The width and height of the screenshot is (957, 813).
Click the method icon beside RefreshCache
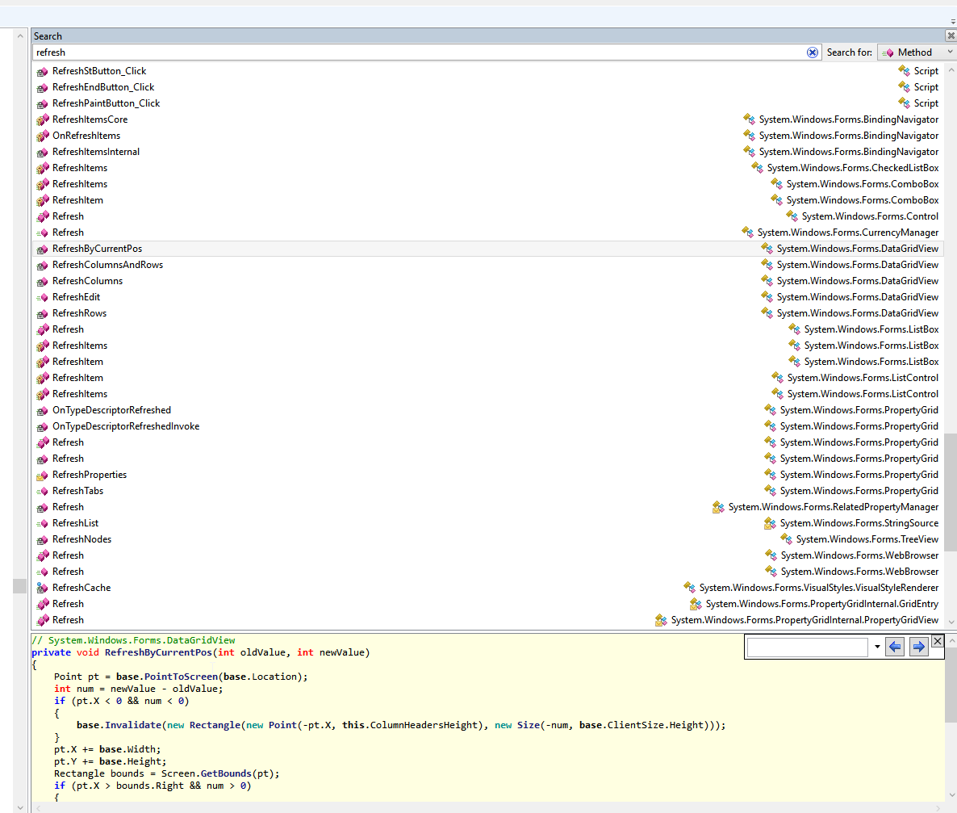coord(43,588)
